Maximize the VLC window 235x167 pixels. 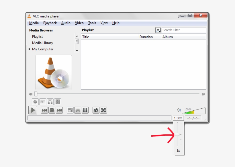[x=190, y=15]
